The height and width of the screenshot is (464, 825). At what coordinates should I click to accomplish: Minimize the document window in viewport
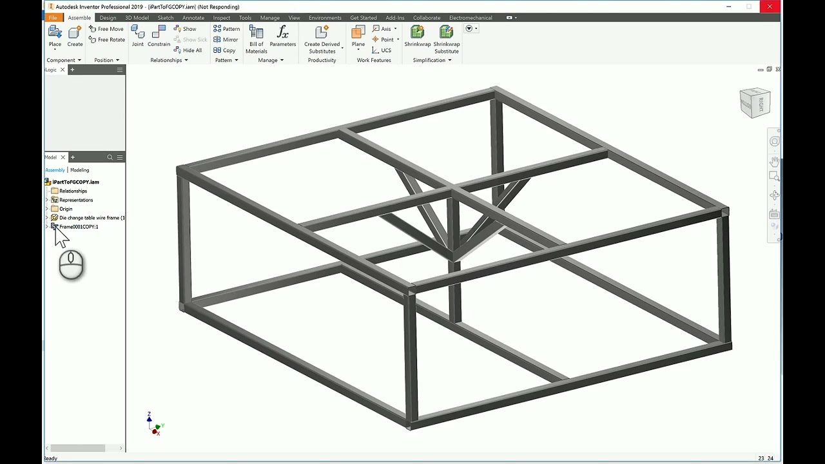pyautogui.click(x=761, y=70)
